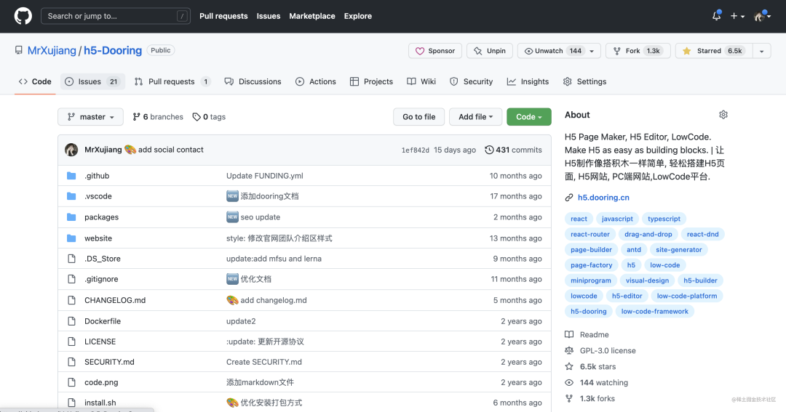786x412 pixels.
Task: Open the code.png file
Action: click(x=101, y=382)
